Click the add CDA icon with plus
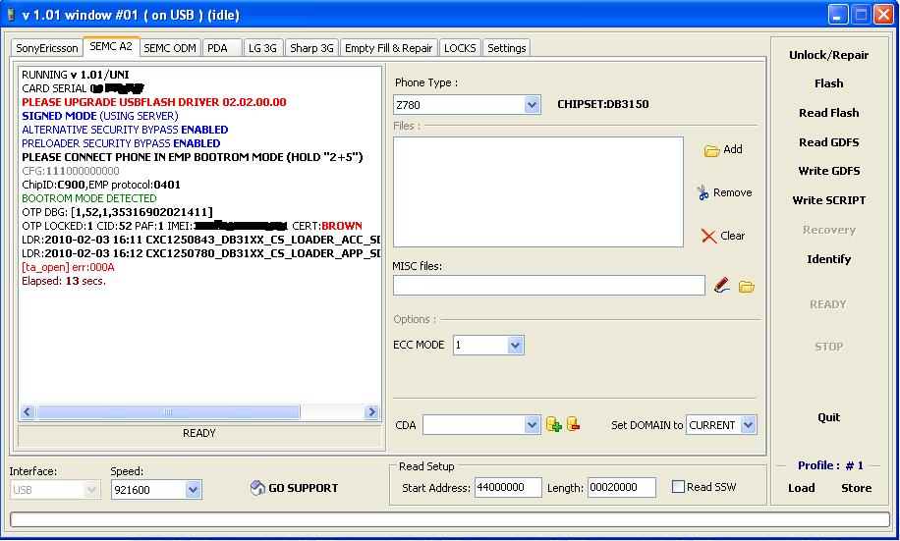Viewport: 900px width, 541px height. 553,424
